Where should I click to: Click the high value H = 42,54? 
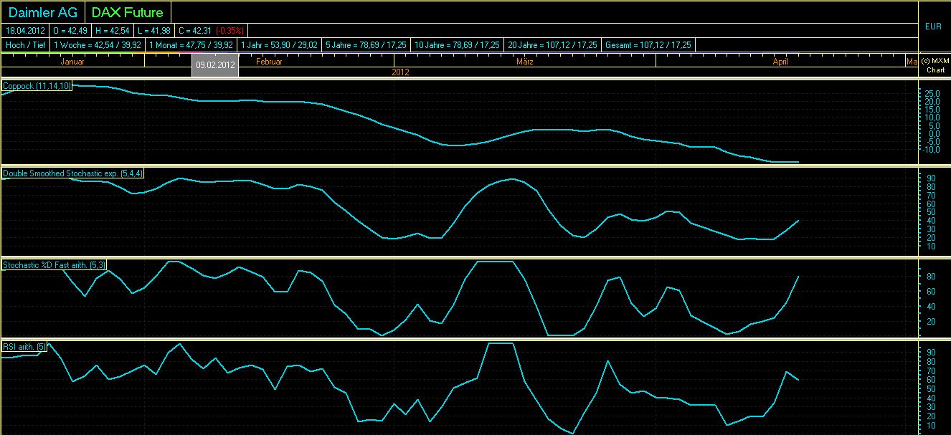tap(111, 30)
